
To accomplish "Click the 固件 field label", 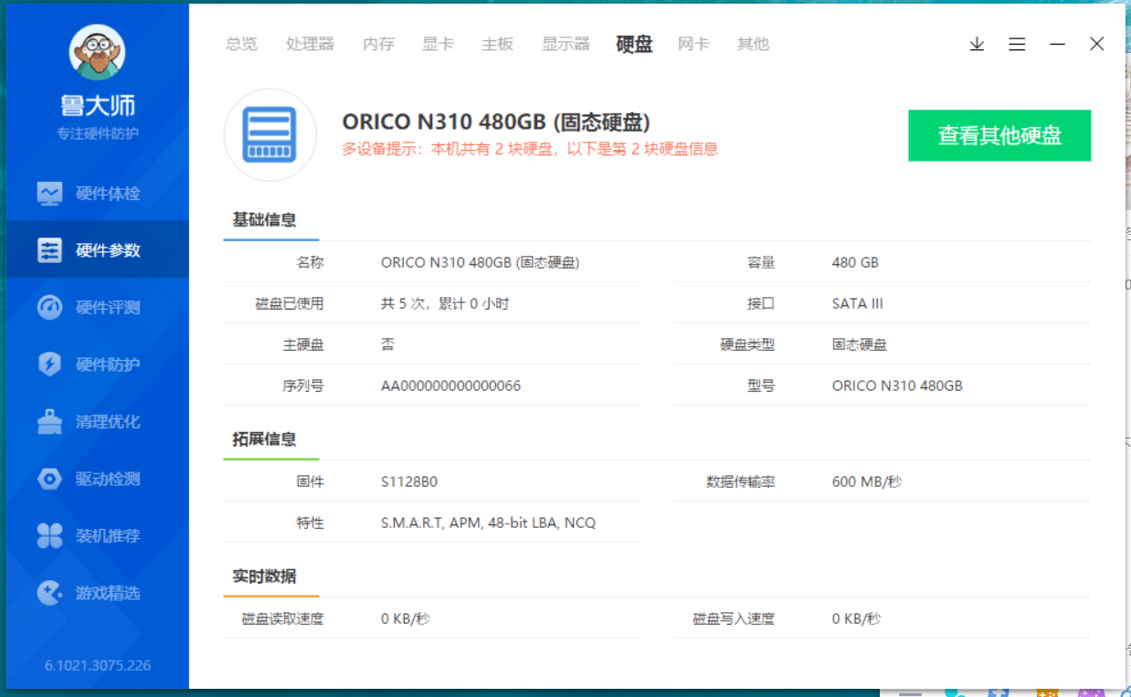I will tap(311, 481).
